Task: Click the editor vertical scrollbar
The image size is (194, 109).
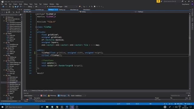Action: [190, 36]
